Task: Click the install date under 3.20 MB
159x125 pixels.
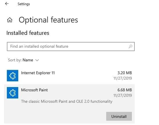Action: coord(122,78)
